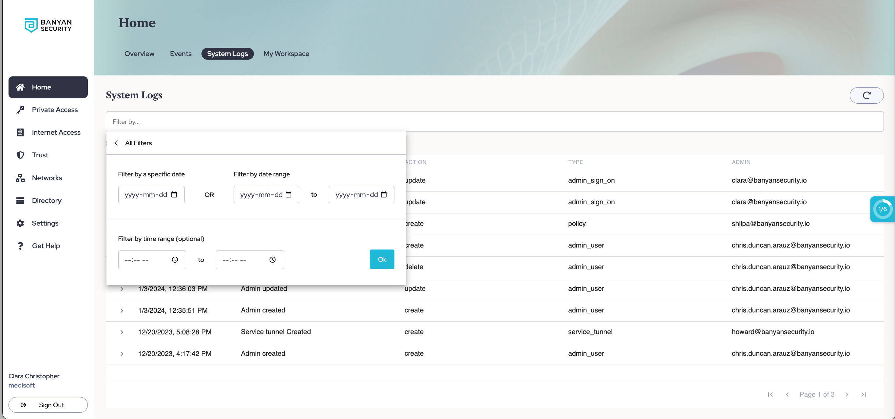Click the Sign Out button
This screenshot has width=895, height=419.
coord(48,405)
